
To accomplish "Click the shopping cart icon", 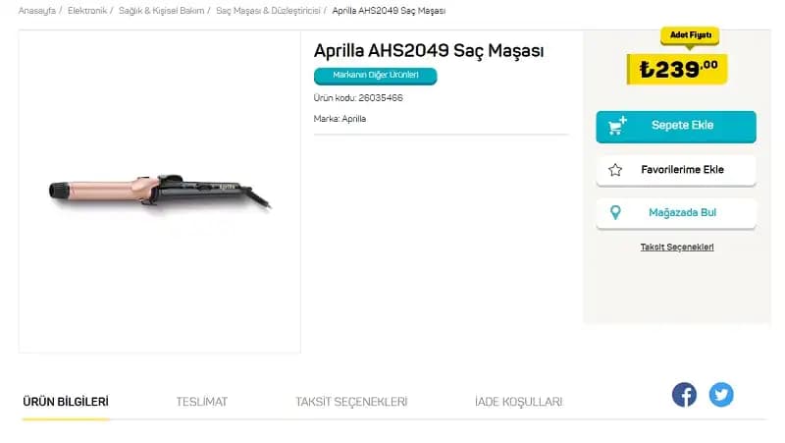I will point(617,126).
